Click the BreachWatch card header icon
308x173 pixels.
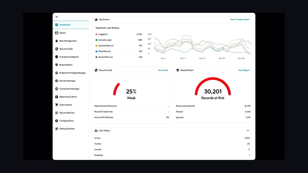(178, 70)
